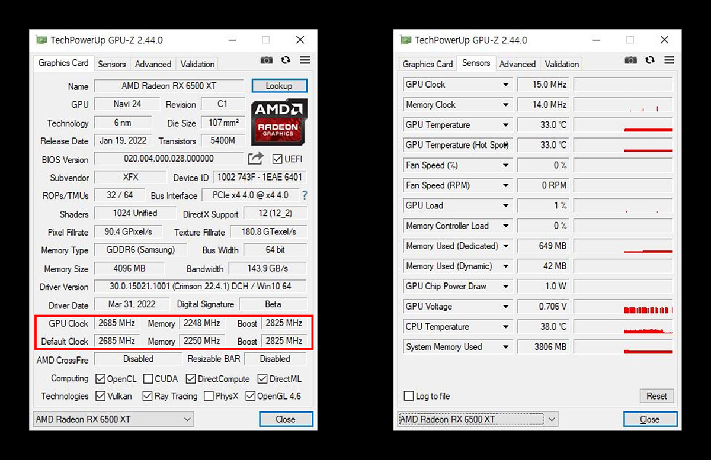This screenshot has width=711, height=460.
Task: Toggle the CUDA checkbox
Action: tap(148, 379)
